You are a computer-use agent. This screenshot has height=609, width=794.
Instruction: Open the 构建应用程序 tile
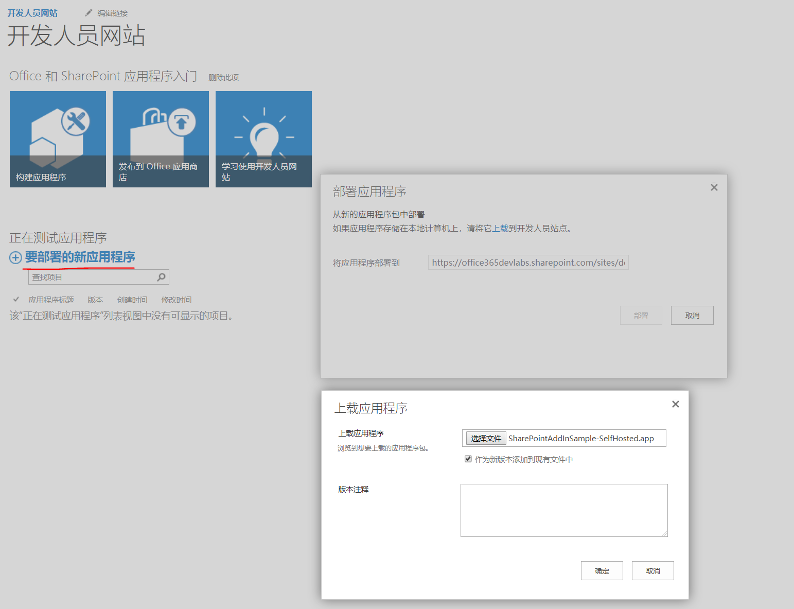[x=58, y=139]
